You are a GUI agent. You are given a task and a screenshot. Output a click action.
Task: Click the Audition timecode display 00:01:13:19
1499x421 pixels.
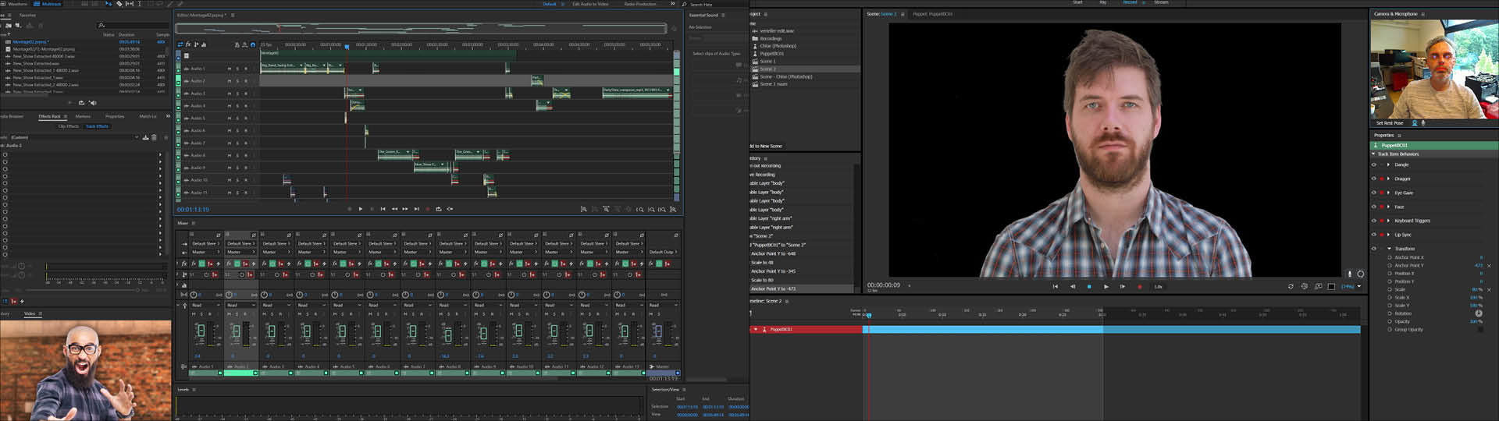(193, 209)
